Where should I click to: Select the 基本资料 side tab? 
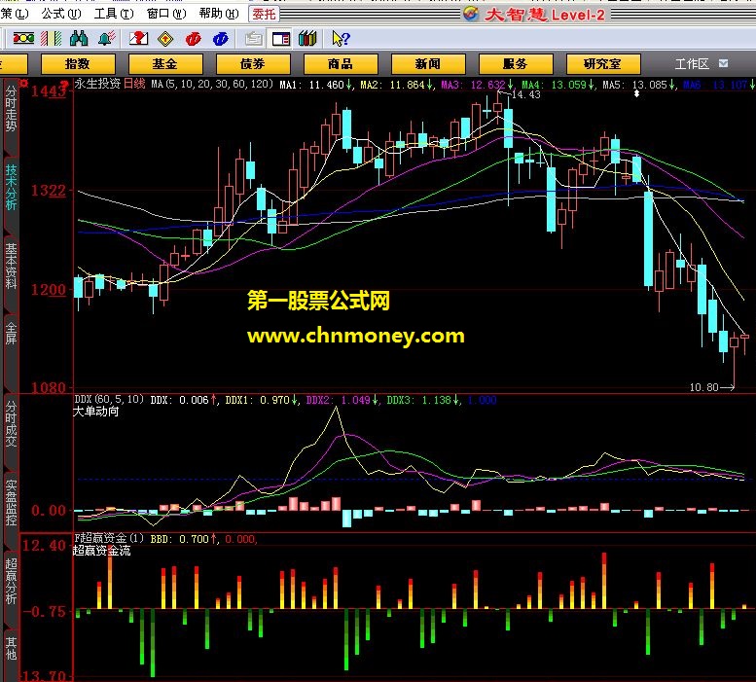tap(11, 266)
